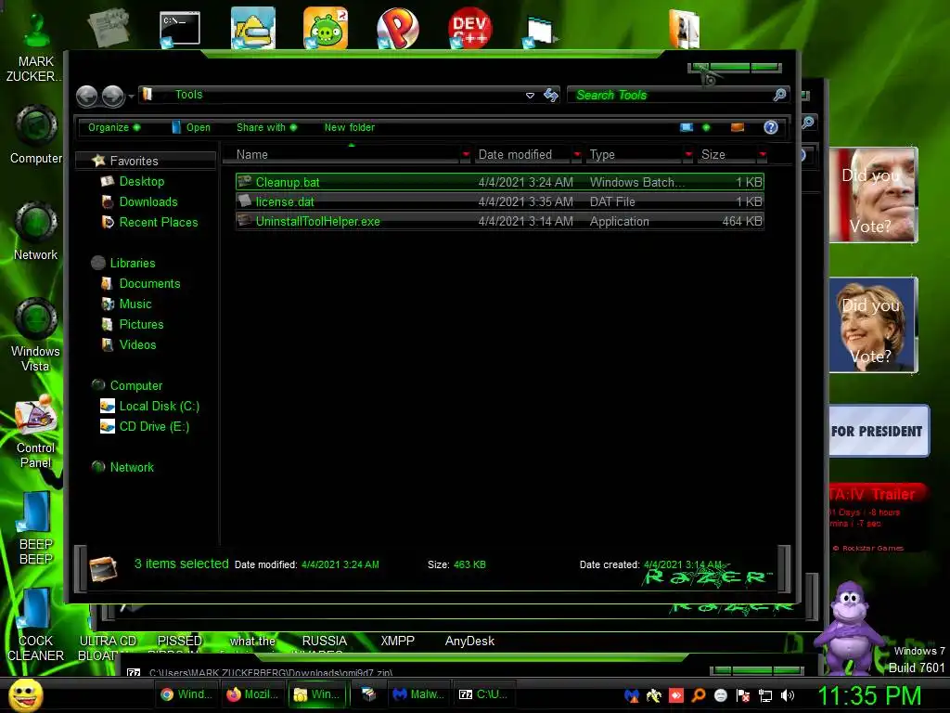Click the Computer desktop icon

click(x=36, y=136)
